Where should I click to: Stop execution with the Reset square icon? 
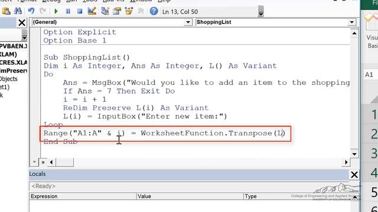tap(80, 11)
